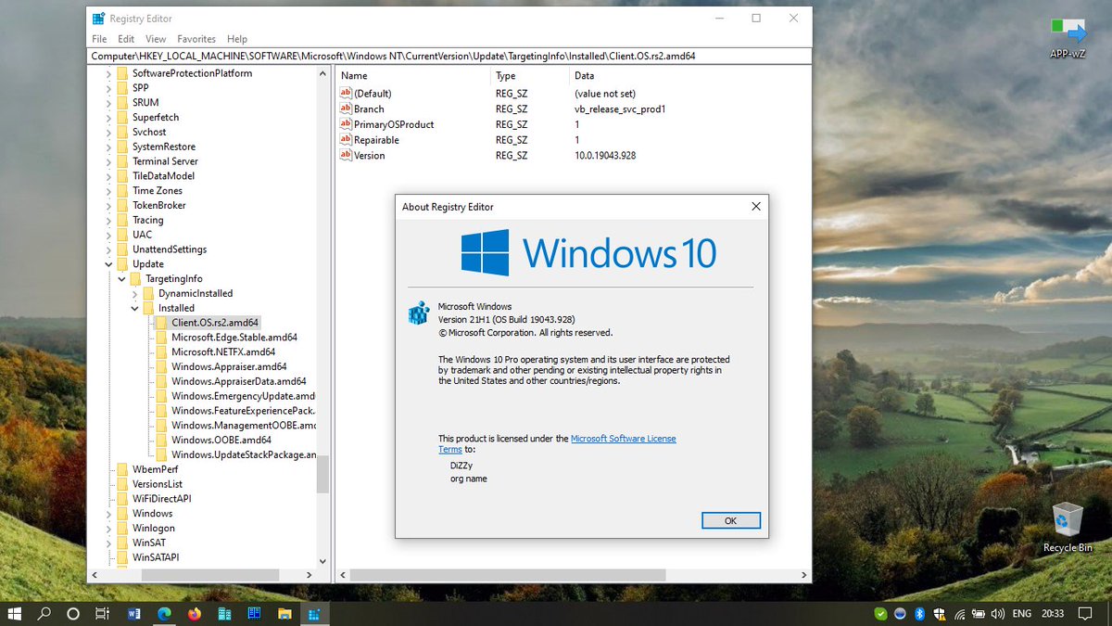Click the registry cubes icon in the About dialog
This screenshot has width=1112, height=626.
click(418, 313)
